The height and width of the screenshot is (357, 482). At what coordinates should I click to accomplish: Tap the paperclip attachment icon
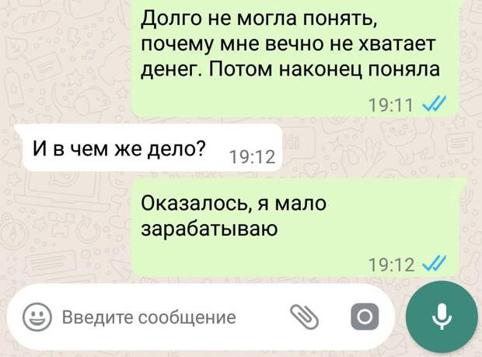pyautogui.click(x=304, y=317)
